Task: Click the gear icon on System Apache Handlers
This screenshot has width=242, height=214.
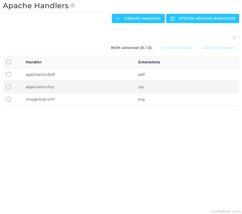Action: point(172,18)
